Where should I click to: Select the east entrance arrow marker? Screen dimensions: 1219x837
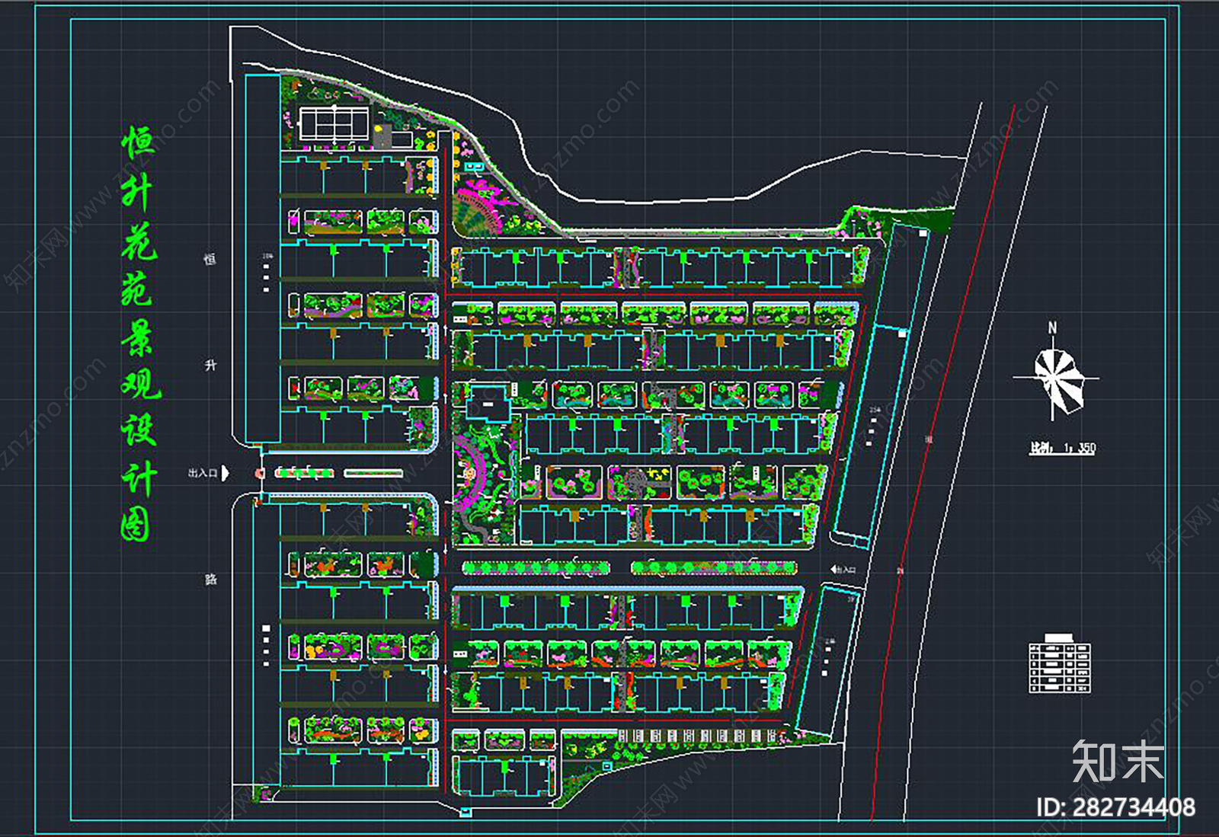833,569
